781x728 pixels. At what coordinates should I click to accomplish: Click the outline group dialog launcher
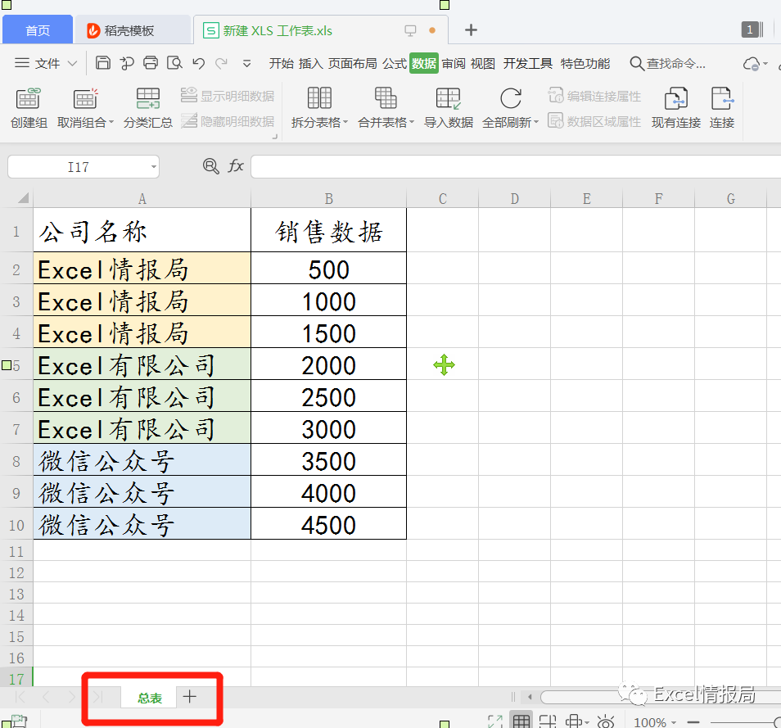274,136
